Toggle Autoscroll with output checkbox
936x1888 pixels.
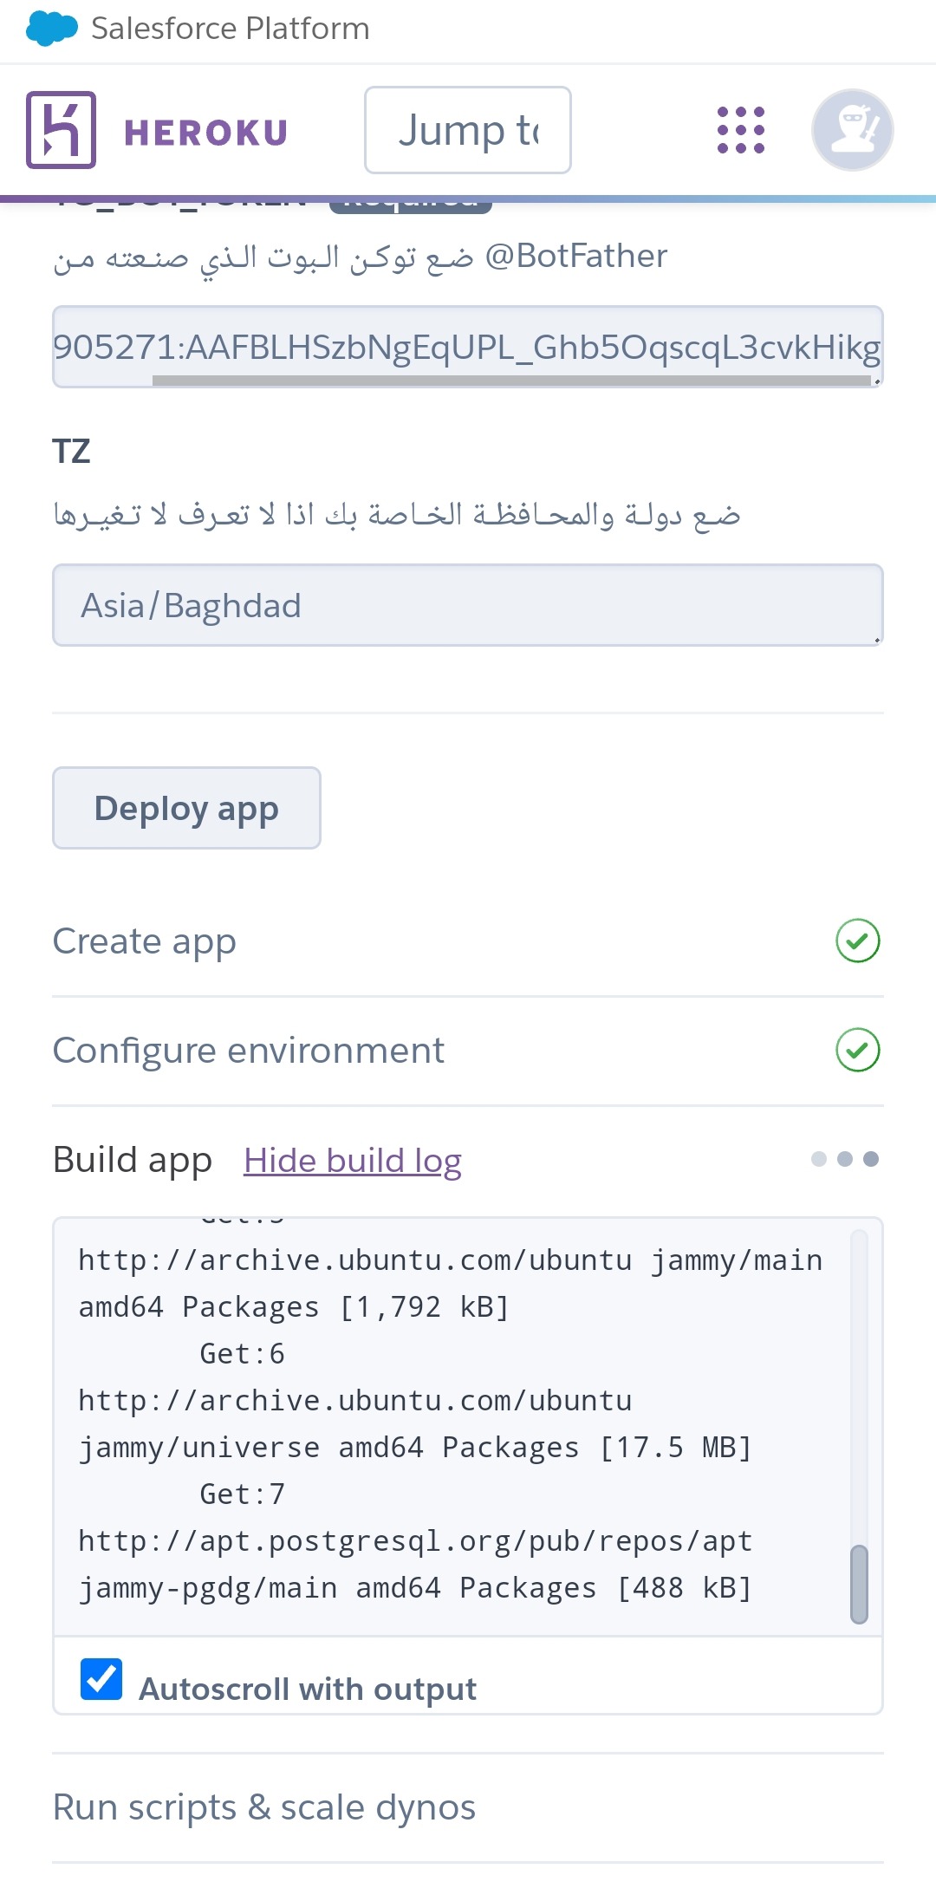pos(101,1679)
